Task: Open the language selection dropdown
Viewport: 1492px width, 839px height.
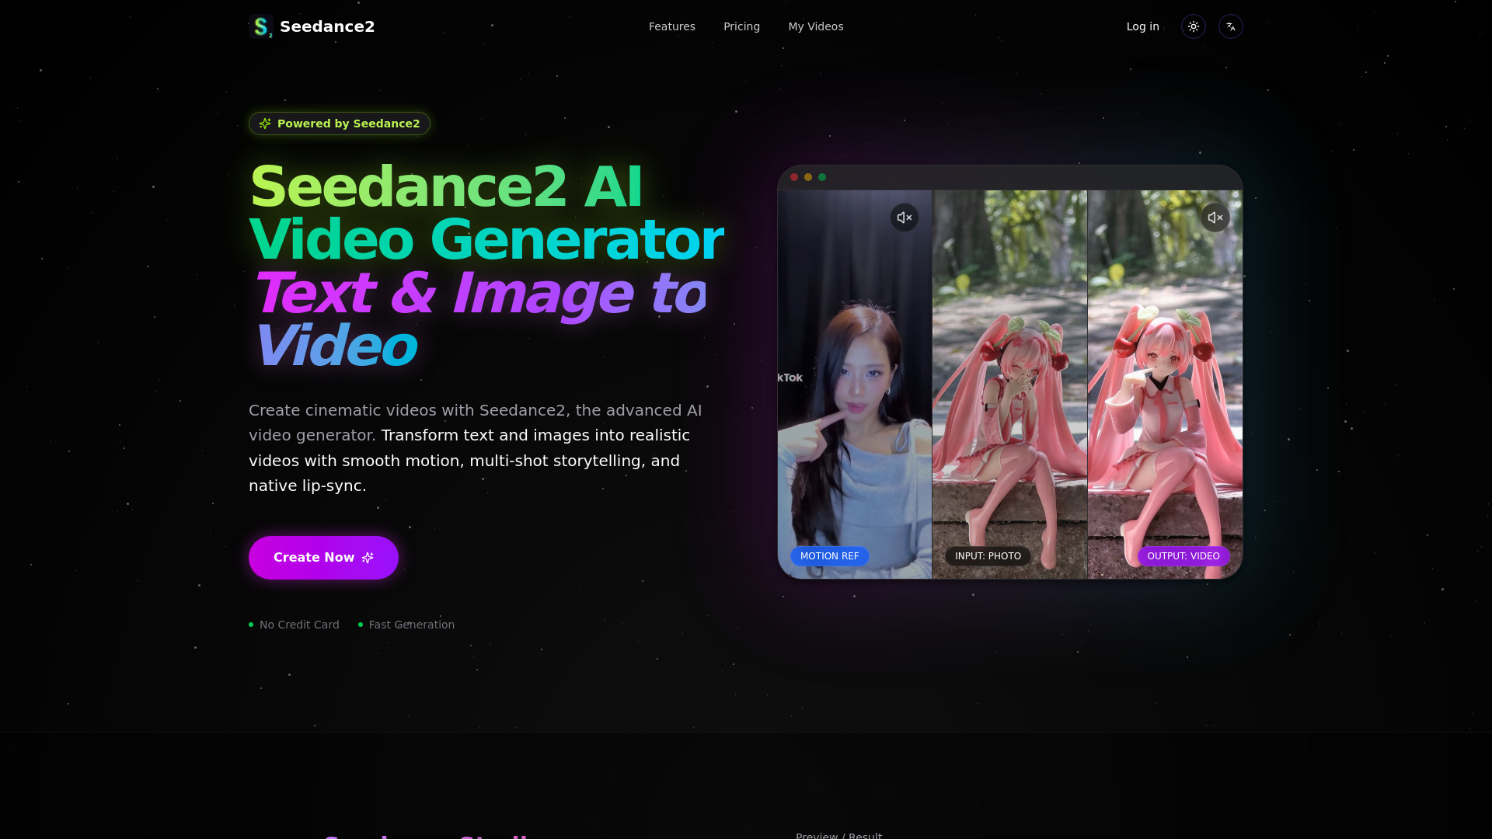Action: click(x=1230, y=26)
